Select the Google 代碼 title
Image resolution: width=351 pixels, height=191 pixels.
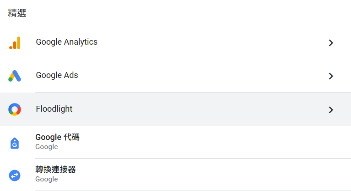[x=57, y=137]
